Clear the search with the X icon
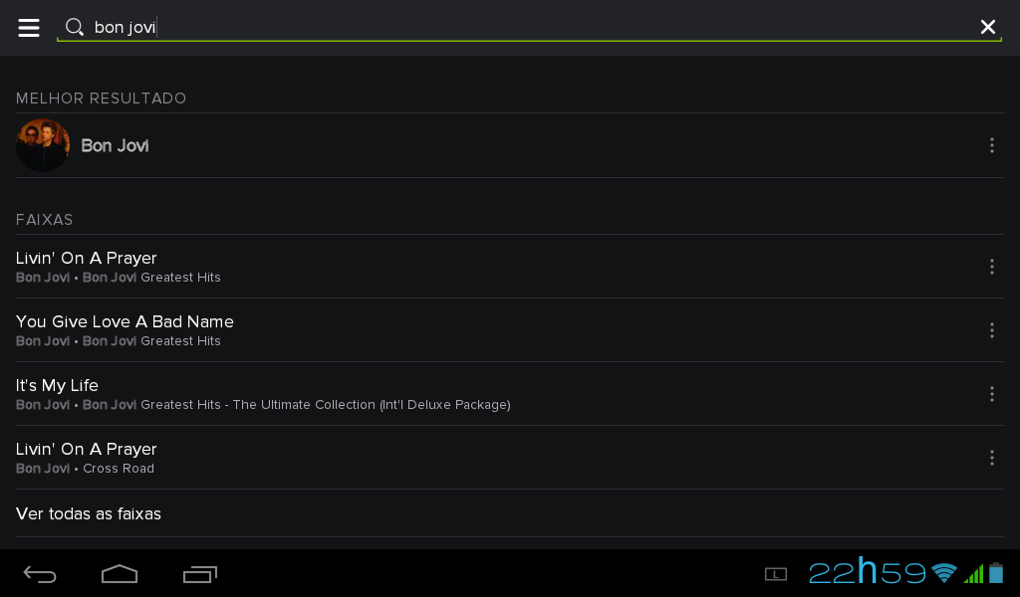 point(987,27)
